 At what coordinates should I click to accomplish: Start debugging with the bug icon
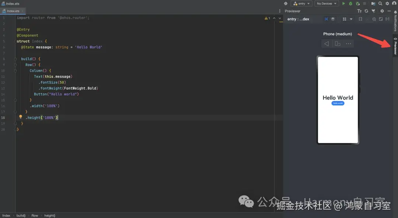(x=350, y=3)
